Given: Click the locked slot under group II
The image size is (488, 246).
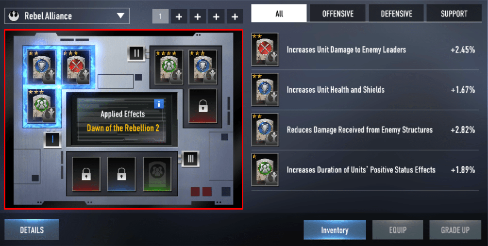Looking at the screenshot, I should point(202,106).
